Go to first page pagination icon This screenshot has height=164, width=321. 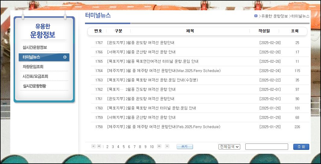(93, 146)
